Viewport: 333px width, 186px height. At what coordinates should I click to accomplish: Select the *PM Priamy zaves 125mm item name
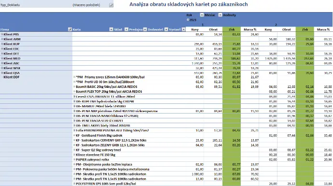coord(110,77)
